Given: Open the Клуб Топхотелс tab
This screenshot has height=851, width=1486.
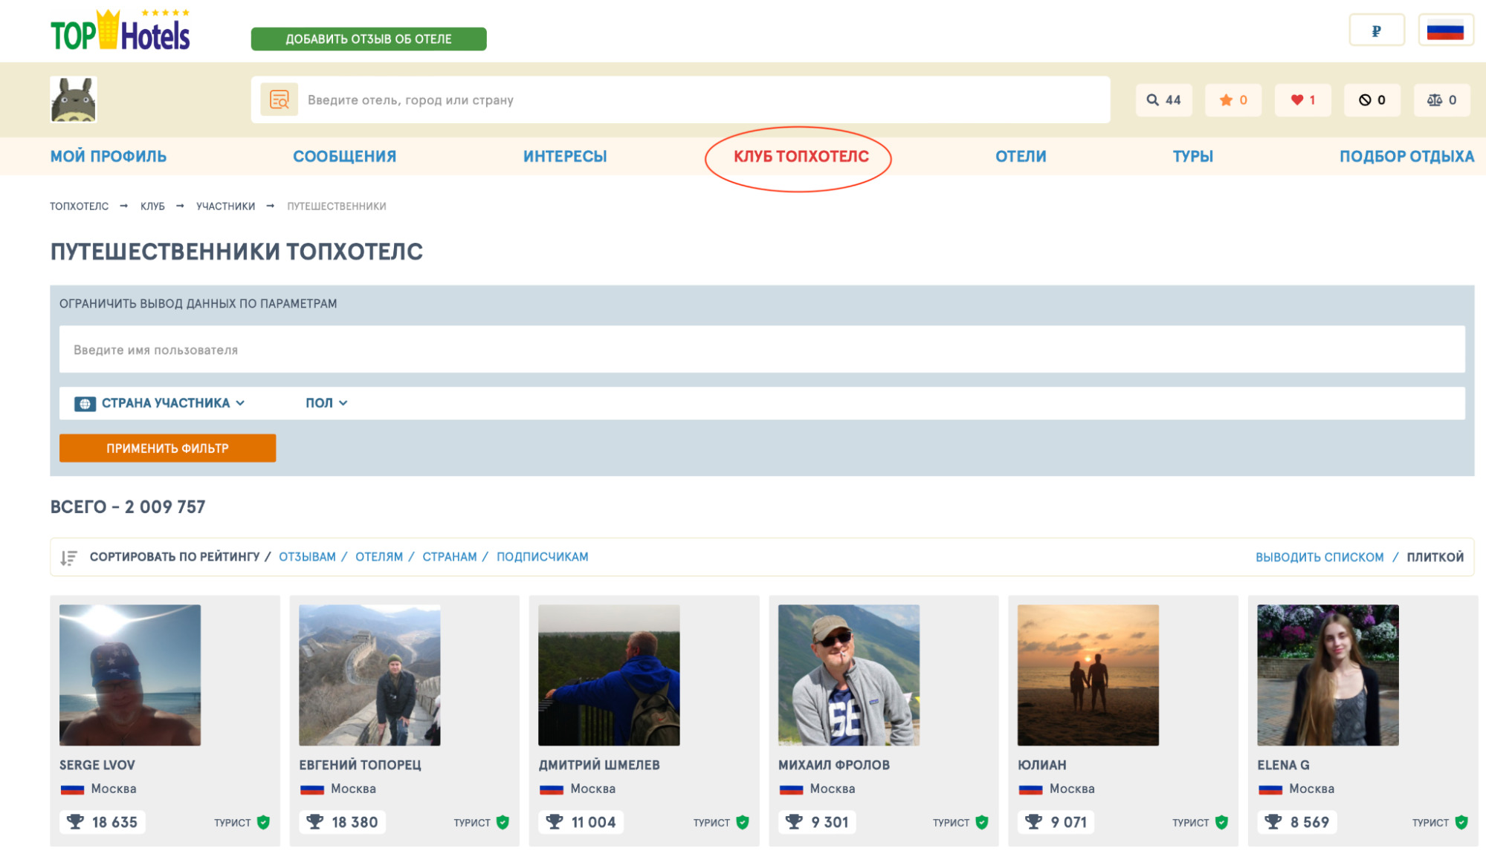Looking at the screenshot, I should pos(801,157).
